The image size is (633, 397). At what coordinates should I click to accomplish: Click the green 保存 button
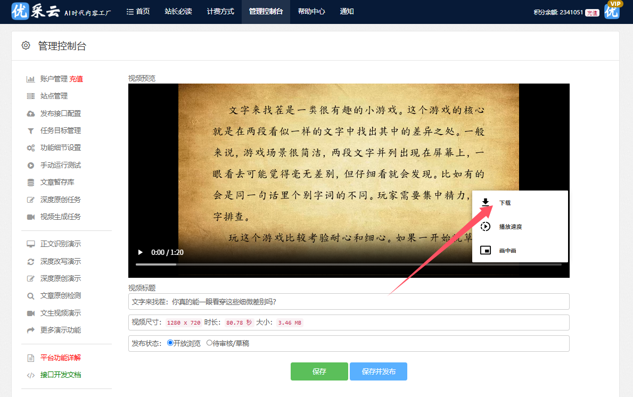coord(319,371)
